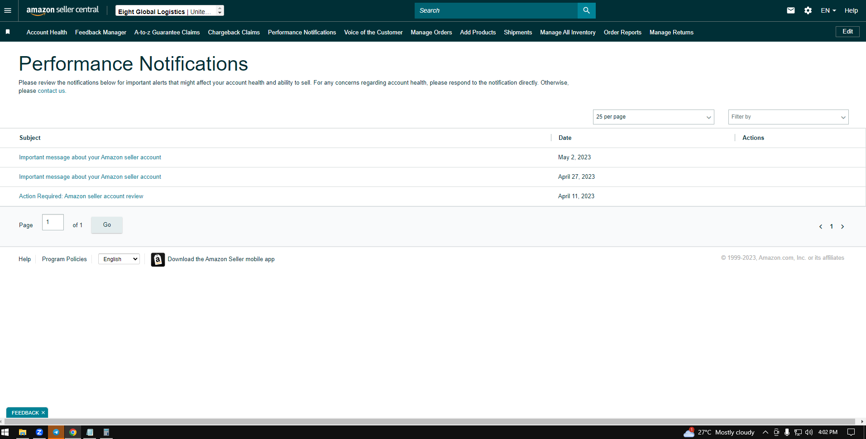Image resolution: width=866 pixels, height=439 pixels.
Task: Click pagination page 1
Action: [x=831, y=227]
